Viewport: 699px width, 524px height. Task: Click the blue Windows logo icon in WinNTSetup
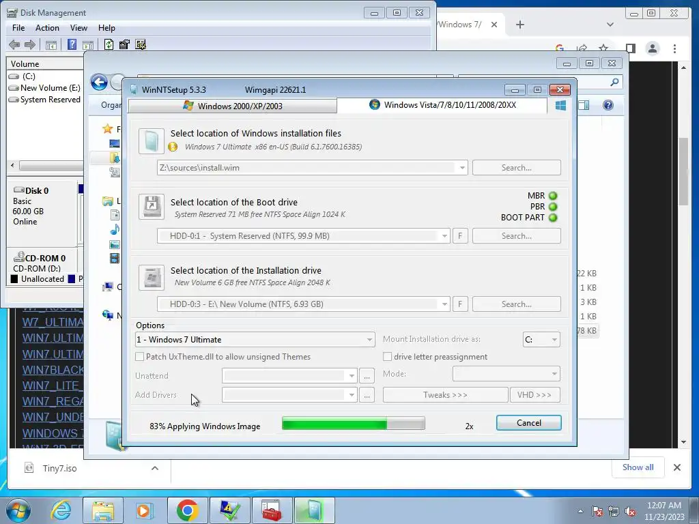(561, 105)
